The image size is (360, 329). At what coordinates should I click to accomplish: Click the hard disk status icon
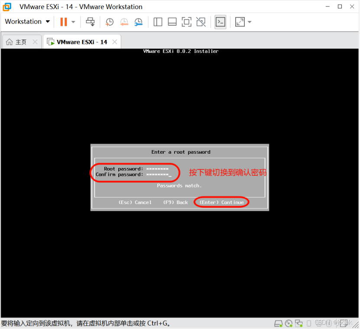tap(278, 323)
